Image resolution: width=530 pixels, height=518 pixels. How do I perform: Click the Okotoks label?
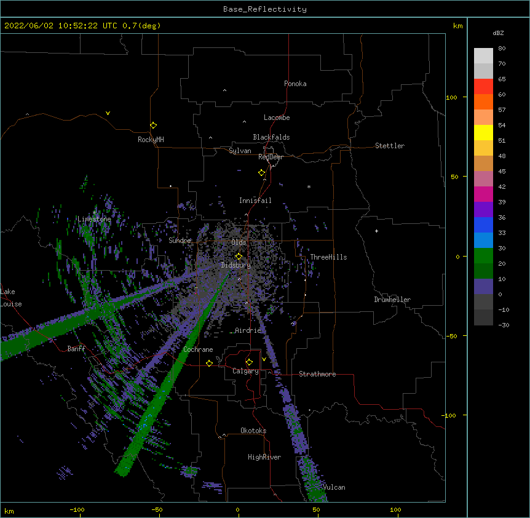253,431
